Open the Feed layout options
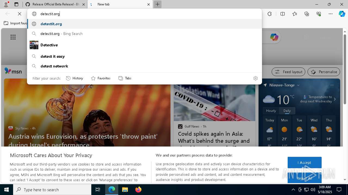 [x=288, y=72]
